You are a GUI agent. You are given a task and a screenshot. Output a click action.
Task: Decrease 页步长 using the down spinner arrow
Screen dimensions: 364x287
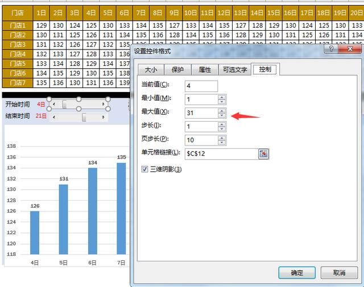[222, 143]
